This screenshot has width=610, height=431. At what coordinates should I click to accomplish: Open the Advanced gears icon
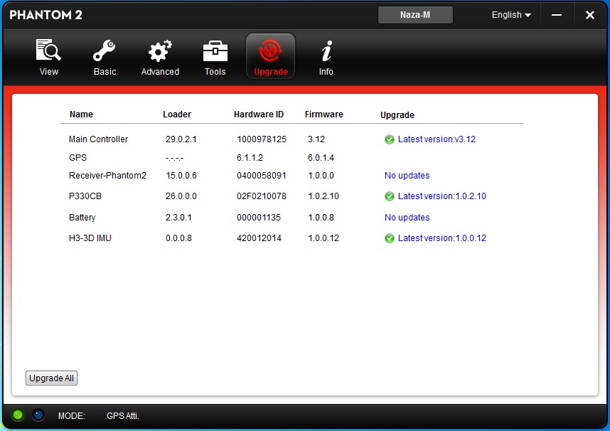(160, 51)
